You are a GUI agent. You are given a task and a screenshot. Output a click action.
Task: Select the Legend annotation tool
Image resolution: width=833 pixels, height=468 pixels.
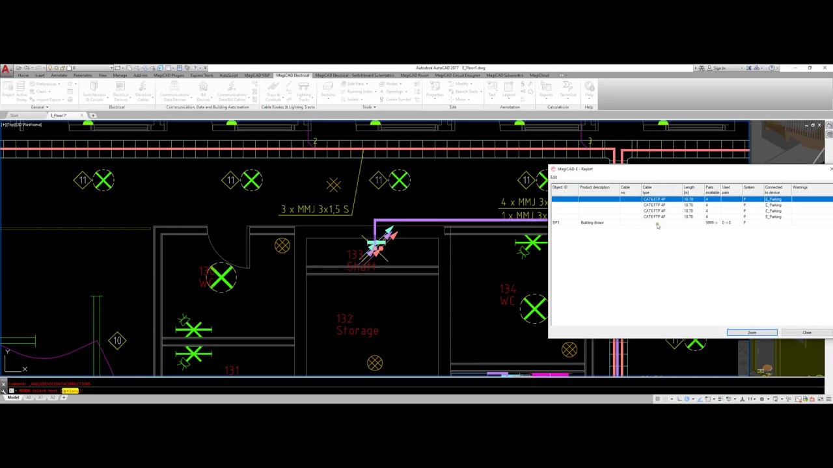tap(509, 91)
